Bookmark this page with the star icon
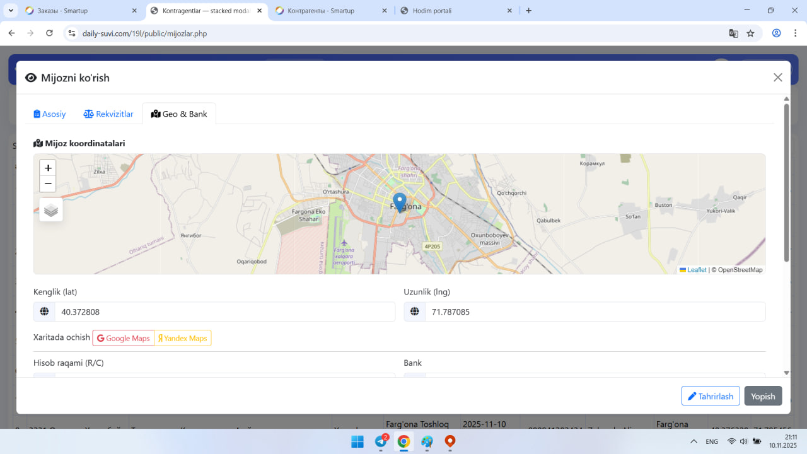The width and height of the screenshot is (807, 454). pyautogui.click(x=750, y=33)
